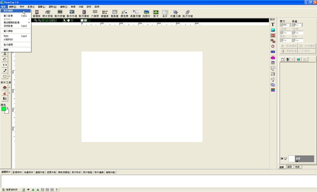The height and width of the screenshot is (192, 317).
Task: Open the 設定 settings menu
Action: click(x=89, y=7)
